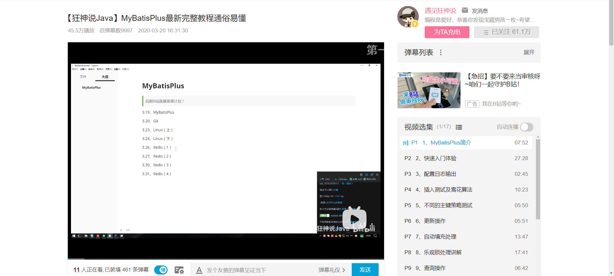Screen dimensions: 614x276
Task: Click 发消息 text link
Action: [480, 11]
